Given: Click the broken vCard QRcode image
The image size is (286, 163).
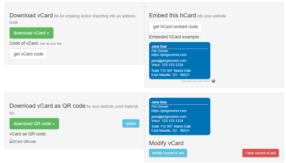Looking at the screenshot, I should [23, 141].
